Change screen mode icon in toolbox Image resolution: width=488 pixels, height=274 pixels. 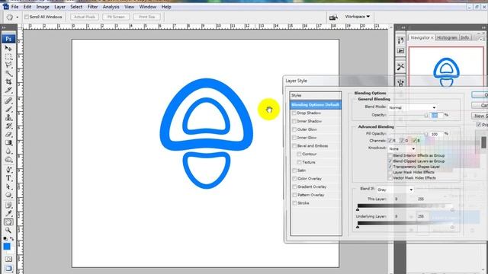tap(8, 268)
